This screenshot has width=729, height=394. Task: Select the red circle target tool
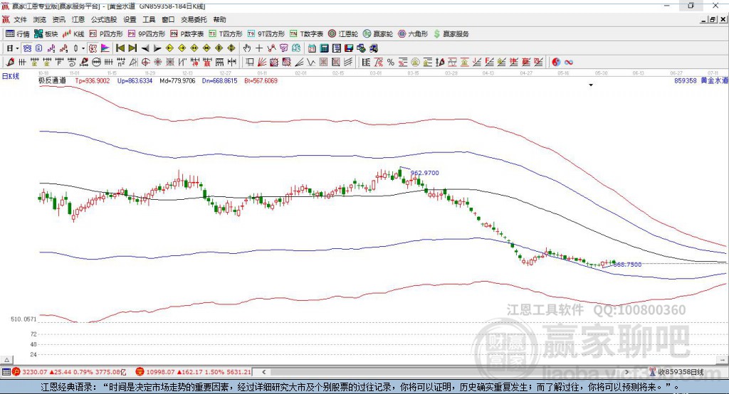coord(145,63)
